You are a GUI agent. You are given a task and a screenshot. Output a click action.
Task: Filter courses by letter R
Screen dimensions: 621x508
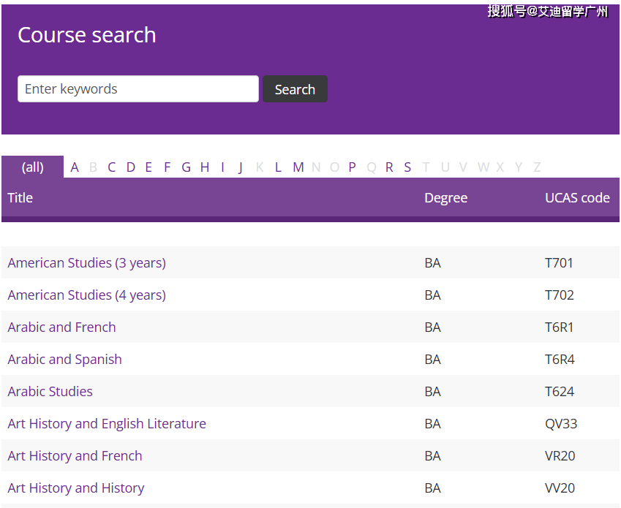coord(389,167)
